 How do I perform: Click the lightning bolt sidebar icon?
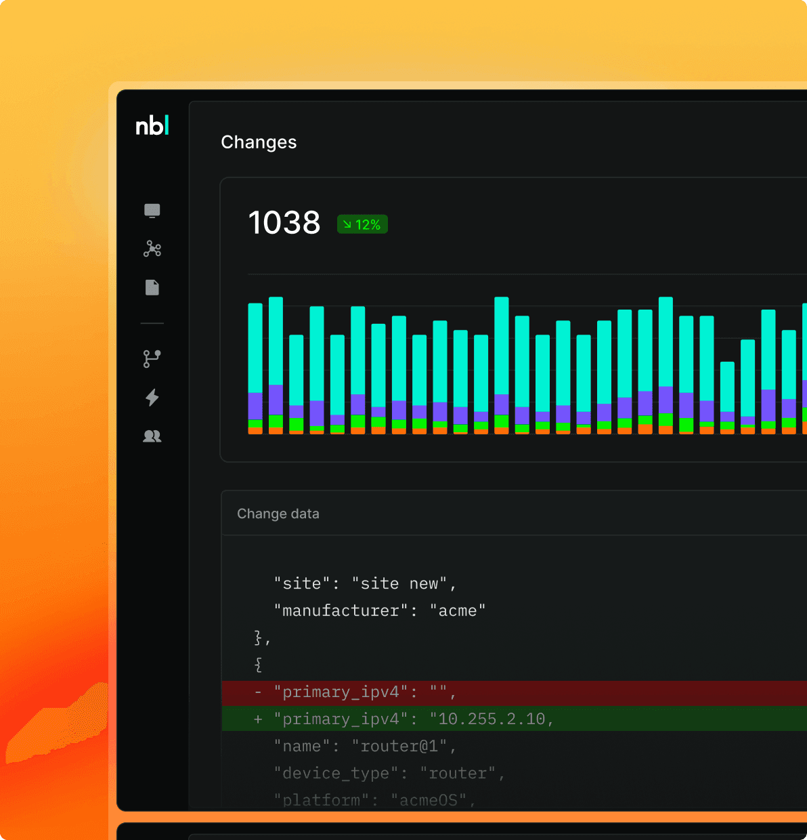tap(152, 398)
